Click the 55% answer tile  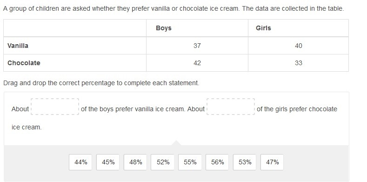pos(190,162)
